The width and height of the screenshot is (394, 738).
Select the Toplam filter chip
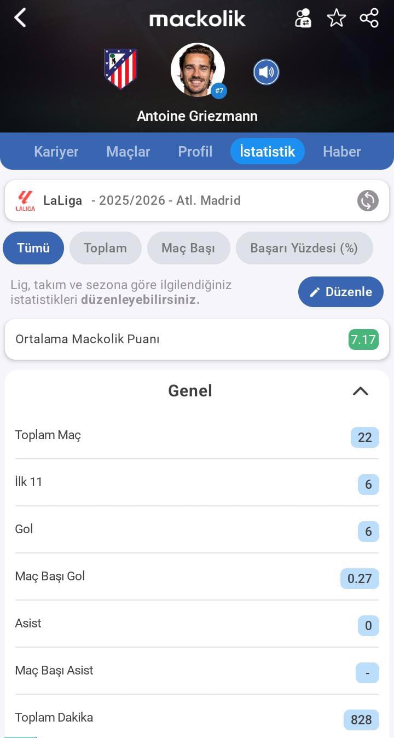coord(105,248)
